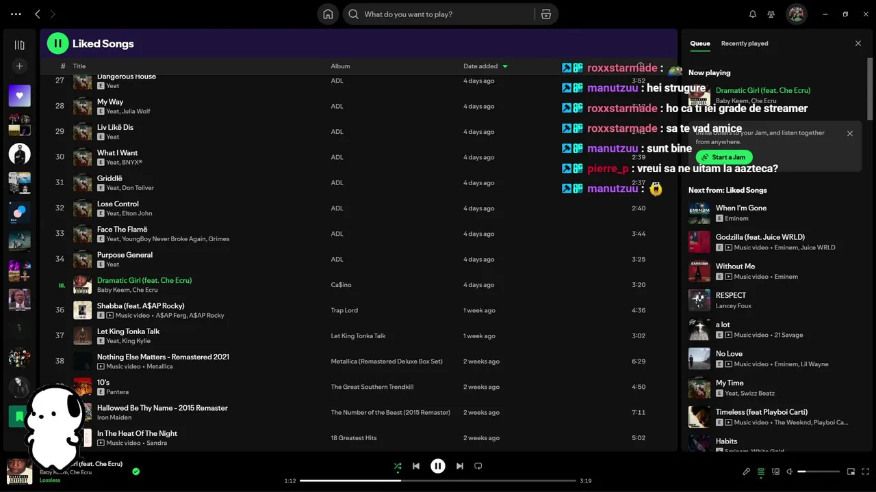
Task: Expand Your Library sidebar
Action: tap(19, 45)
